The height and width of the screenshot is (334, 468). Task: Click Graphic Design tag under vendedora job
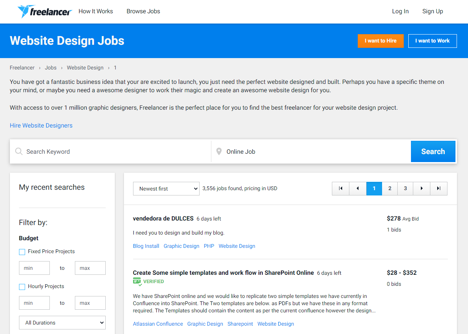[181, 246]
